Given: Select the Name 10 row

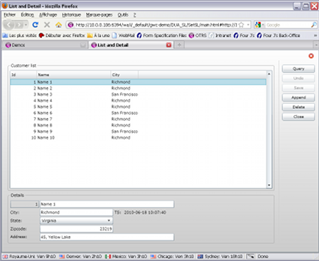Looking at the screenshot, I should point(139,137).
